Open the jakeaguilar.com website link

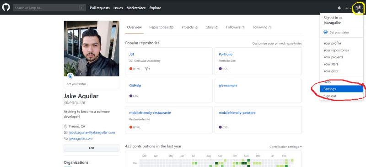click(81, 138)
